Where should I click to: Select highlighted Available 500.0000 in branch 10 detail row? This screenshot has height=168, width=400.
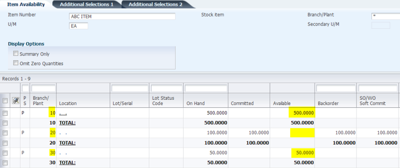302,113
